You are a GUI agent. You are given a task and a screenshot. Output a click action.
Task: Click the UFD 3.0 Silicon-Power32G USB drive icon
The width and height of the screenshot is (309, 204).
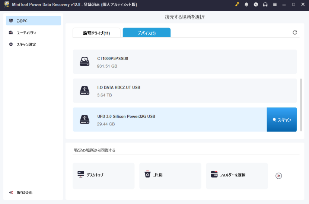(85, 120)
